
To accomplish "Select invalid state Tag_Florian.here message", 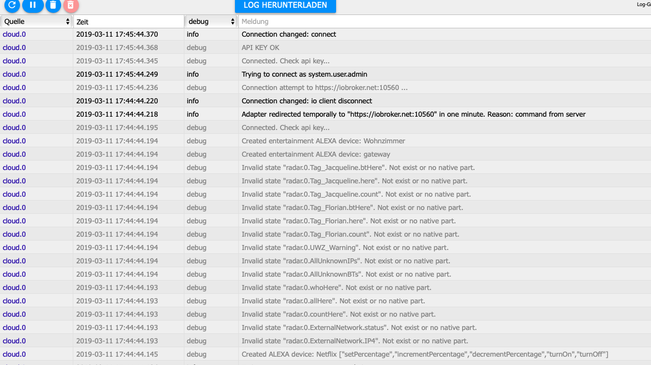I will pos(349,221).
